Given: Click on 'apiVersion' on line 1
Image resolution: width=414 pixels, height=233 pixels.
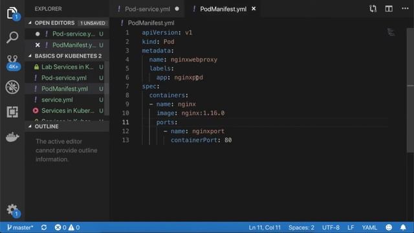Looking at the screenshot, I should (160, 32).
